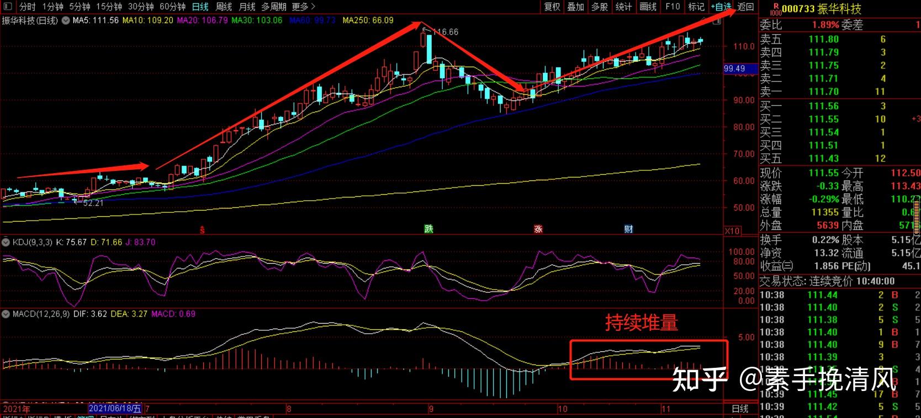Click stock title 000733 振华科技
The width and height of the screenshot is (921, 418).
click(822, 8)
